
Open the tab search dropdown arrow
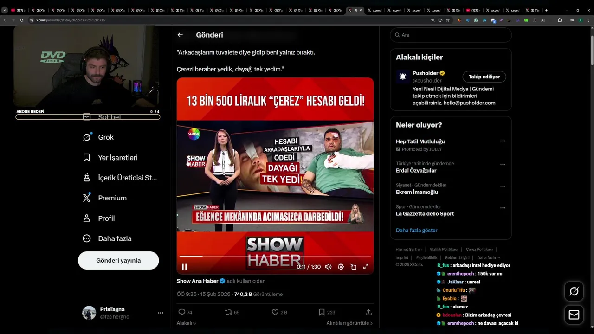pos(4,10)
